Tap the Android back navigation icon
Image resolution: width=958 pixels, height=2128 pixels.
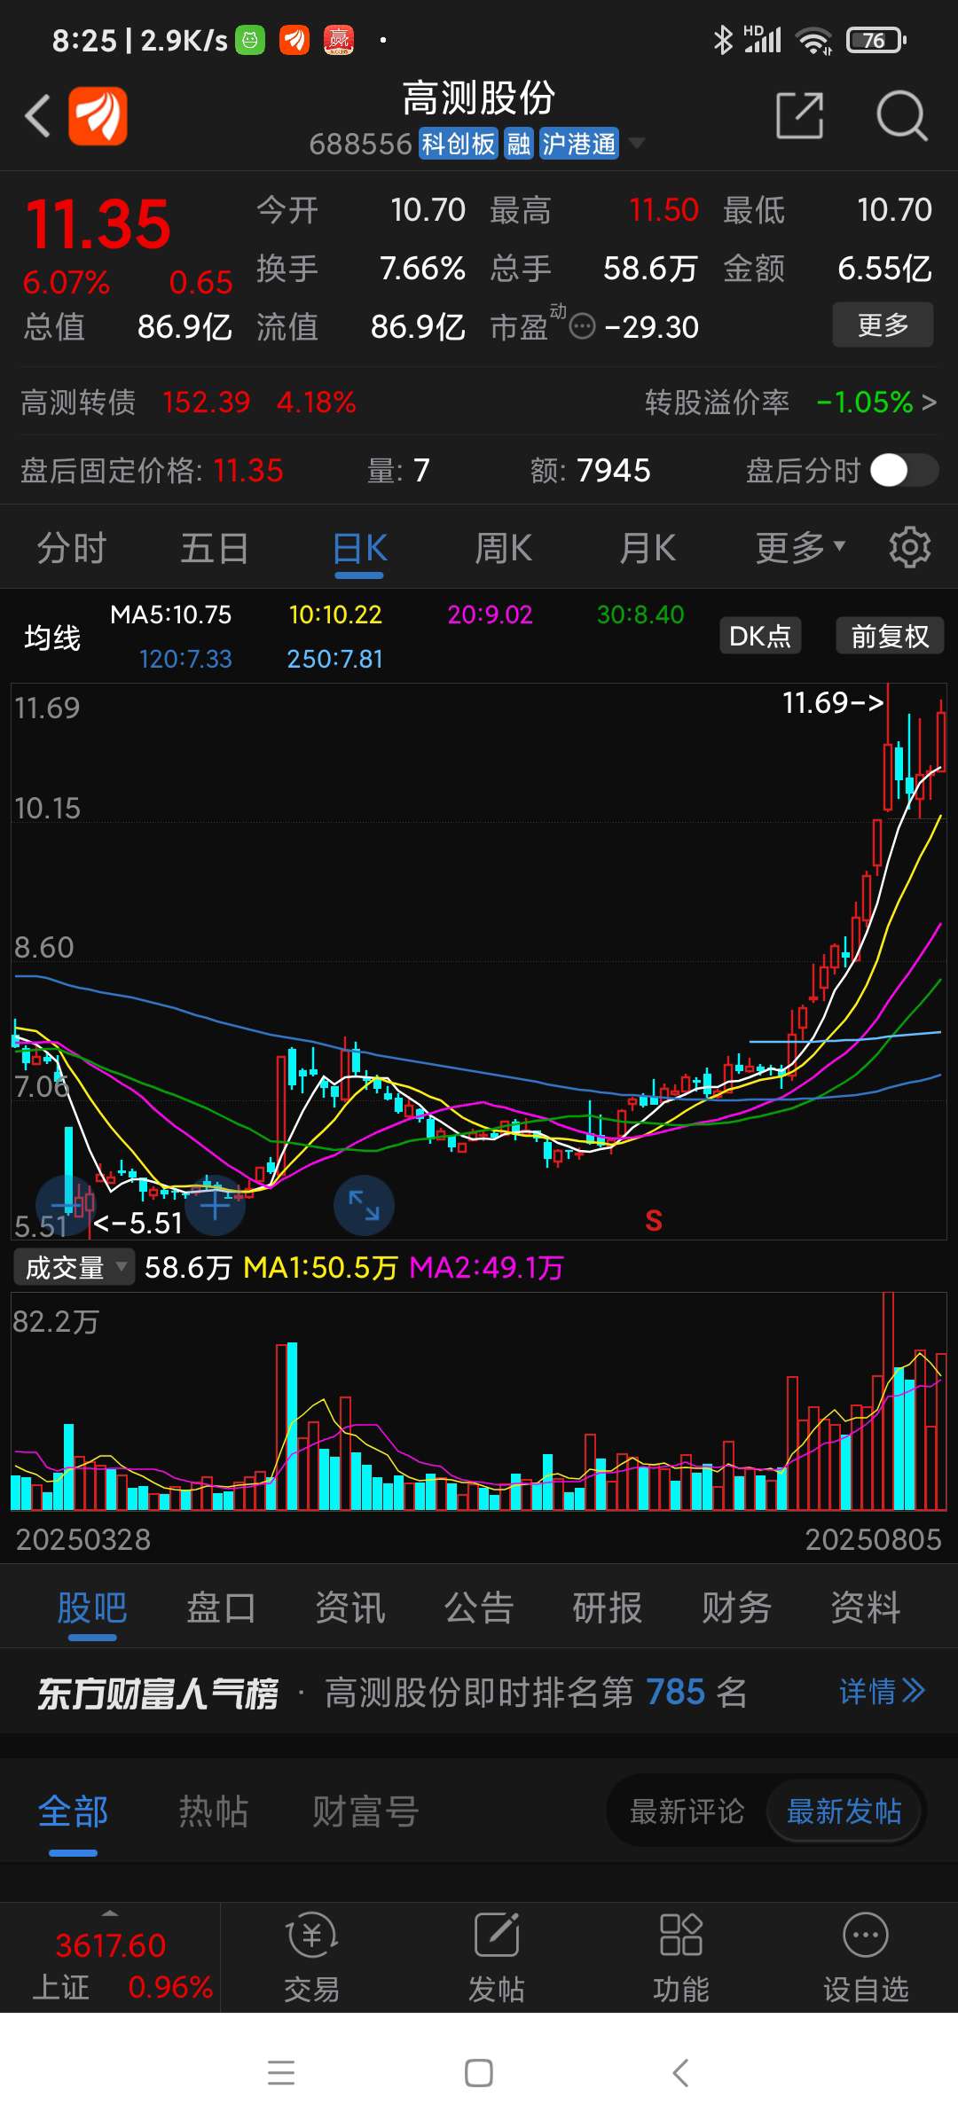(x=680, y=2073)
